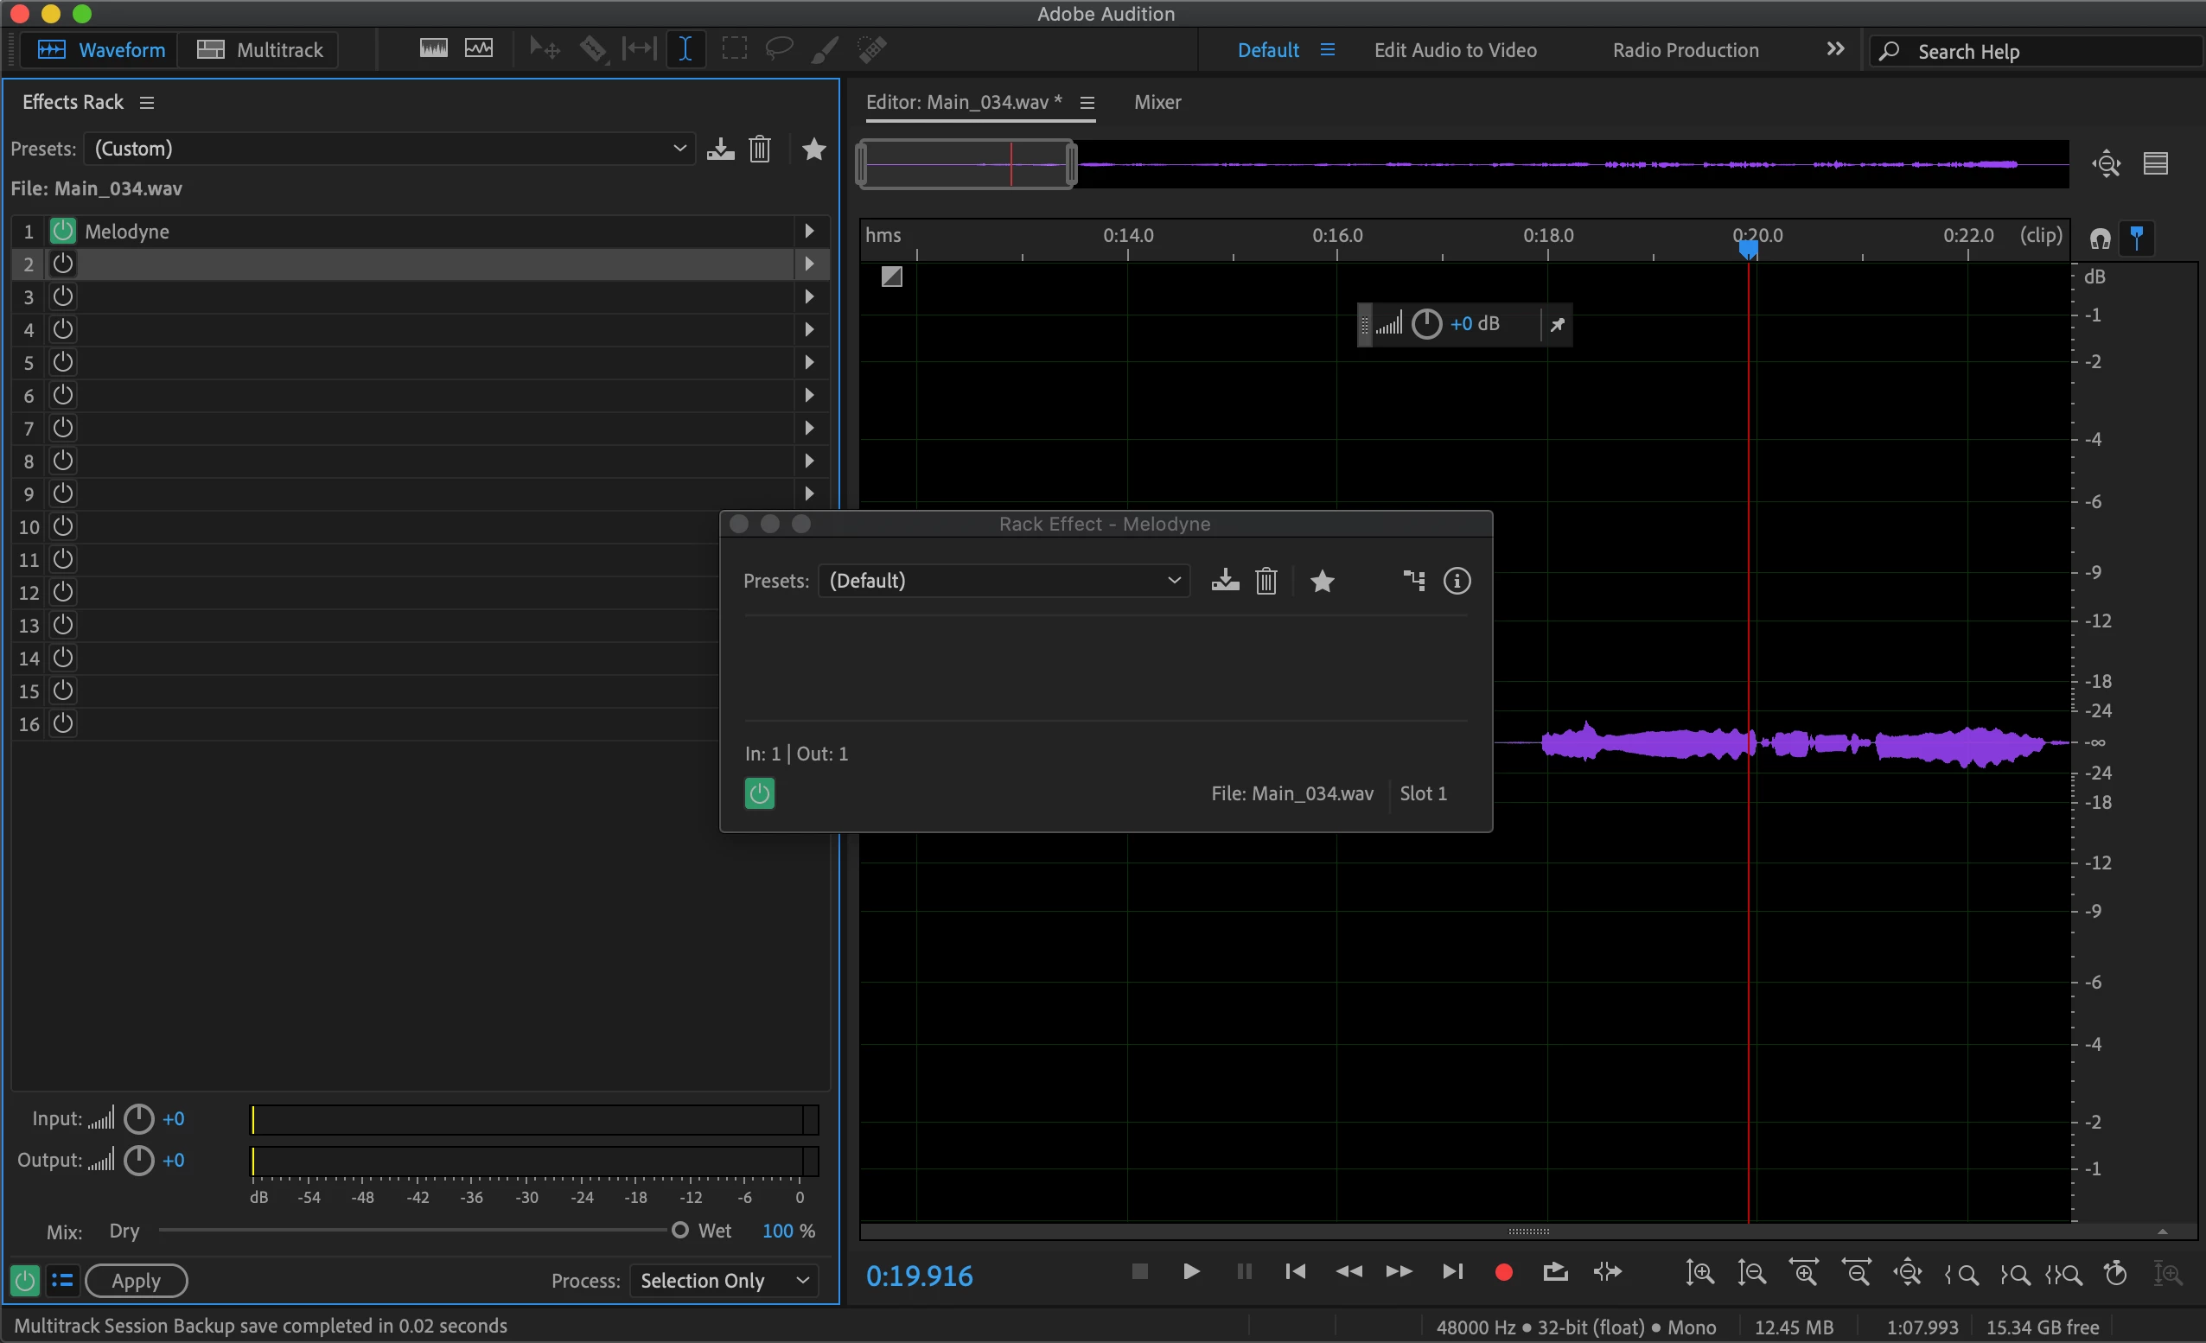Toggle power state of effect slot 2
The image size is (2206, 1343).
[62, 264]
